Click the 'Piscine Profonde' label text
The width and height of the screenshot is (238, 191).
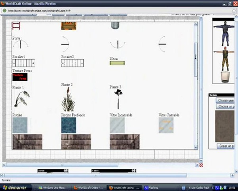click(73, 115)
